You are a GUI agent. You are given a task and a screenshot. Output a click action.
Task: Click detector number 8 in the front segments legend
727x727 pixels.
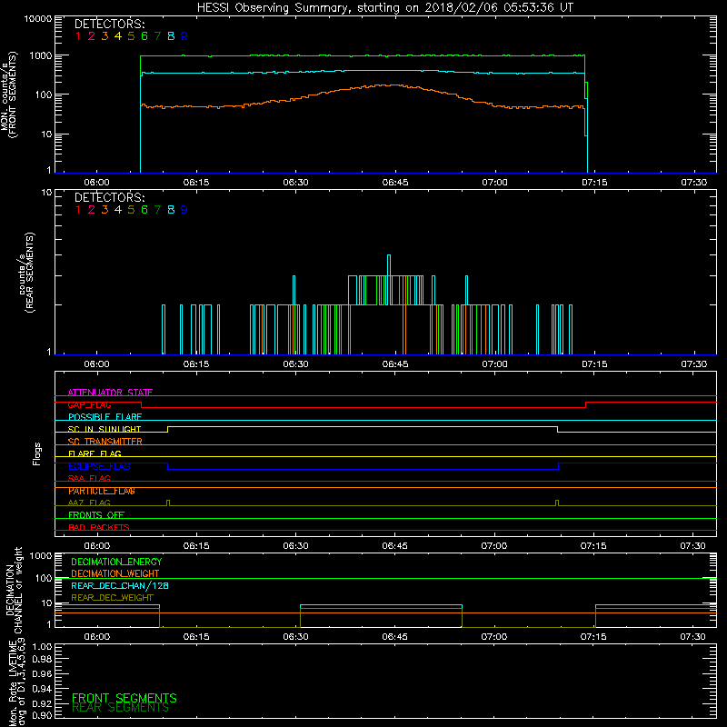[x=171, y=36]
